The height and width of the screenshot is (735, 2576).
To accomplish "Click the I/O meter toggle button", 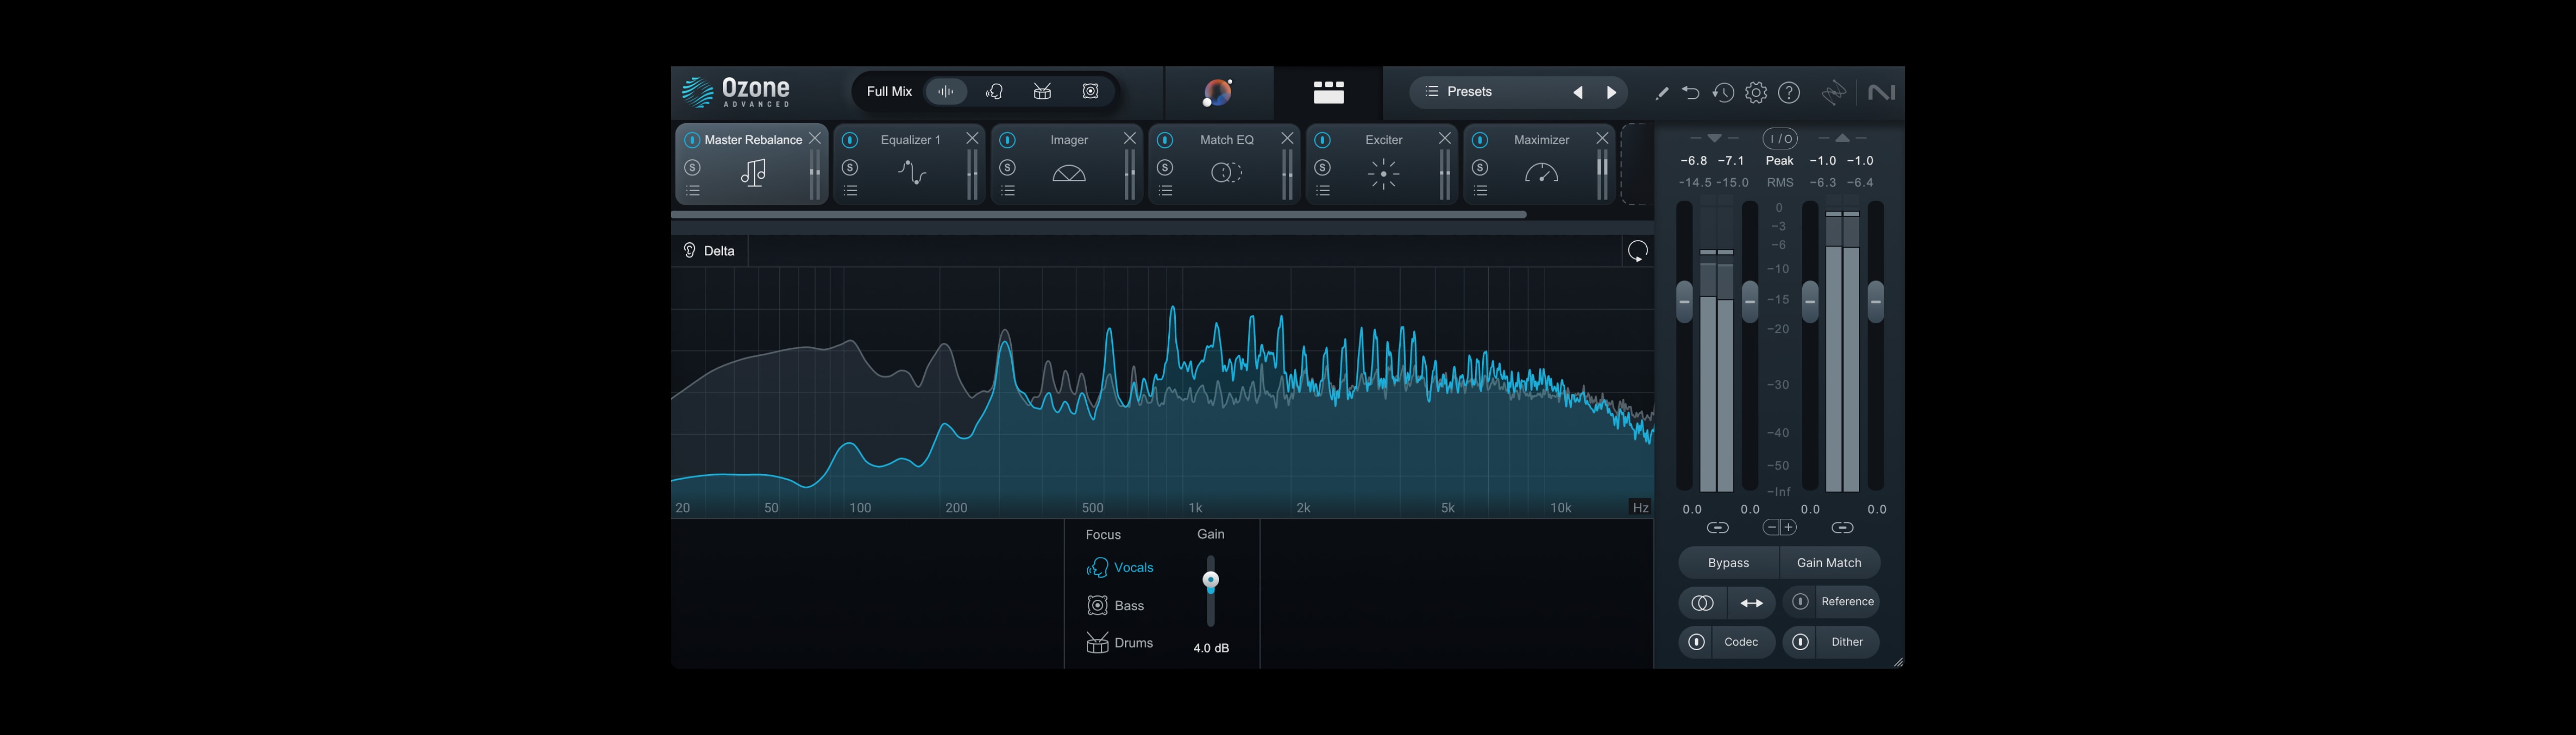I will click(x=1779, y=139).
